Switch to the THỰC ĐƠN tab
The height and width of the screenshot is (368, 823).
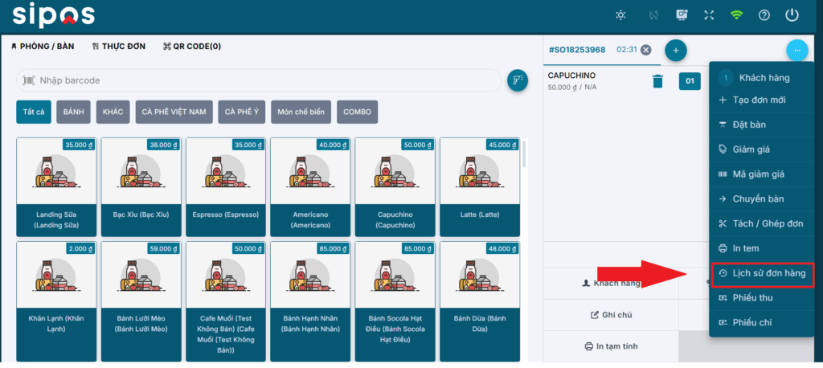pos(119,47)
